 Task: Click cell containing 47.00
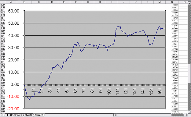(175, 96)
